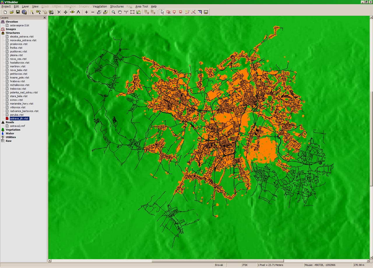Select the Roads category node
This screenshot has width=373, height=268.
pos(10,122)
